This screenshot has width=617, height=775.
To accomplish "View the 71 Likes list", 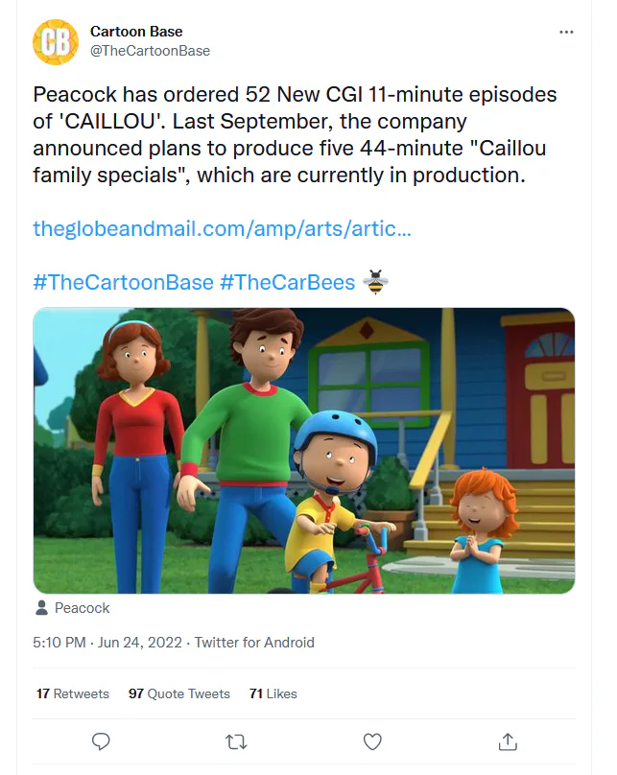I will click(x=273, y=693).
